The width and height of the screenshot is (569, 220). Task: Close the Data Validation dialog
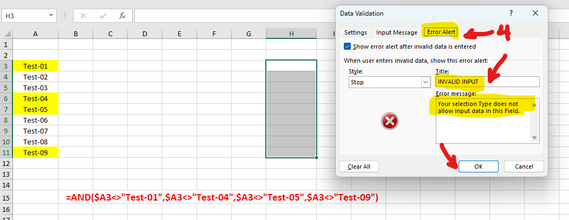point(535,14)
